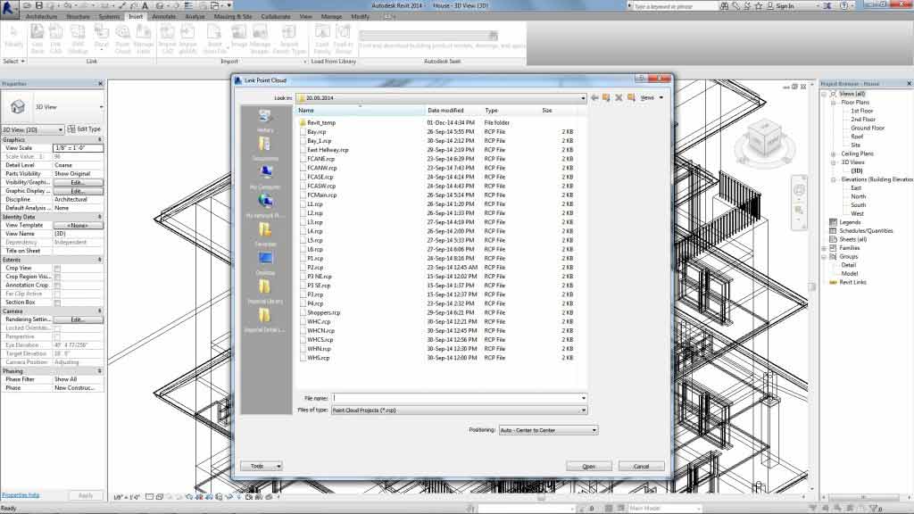This screenshot has height=514, width=914.
Task: Click Save icon in quick access toolbar
Action: point(39,5)
